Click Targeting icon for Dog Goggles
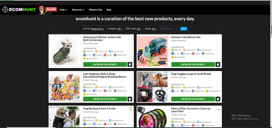Image resolution: width=272 pixels, height=128 pixels. [x=193, y=91]
